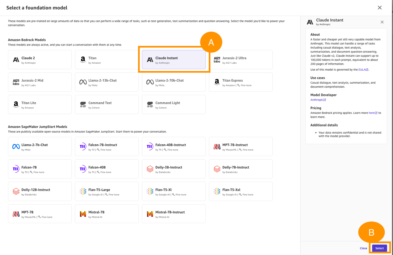The width and height of the screenshot is (393, 255).
Task: Click the Databricks logo on Dolly-3B-Instruct card
Action: point(150,169)
